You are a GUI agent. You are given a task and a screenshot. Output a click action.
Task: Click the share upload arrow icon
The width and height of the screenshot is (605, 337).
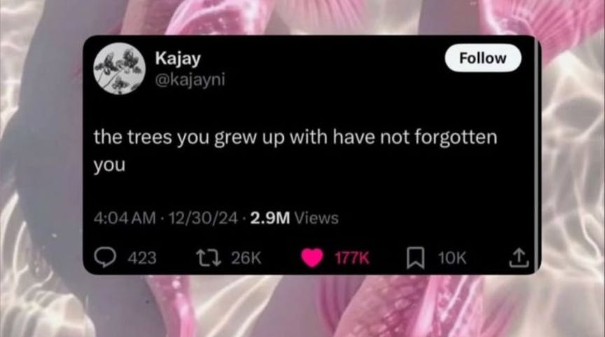click(519, 258)
